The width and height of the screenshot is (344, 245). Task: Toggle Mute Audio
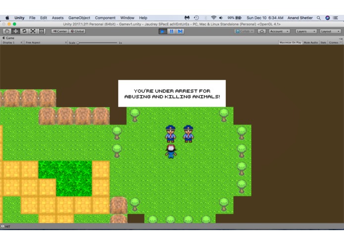point(311,43)
